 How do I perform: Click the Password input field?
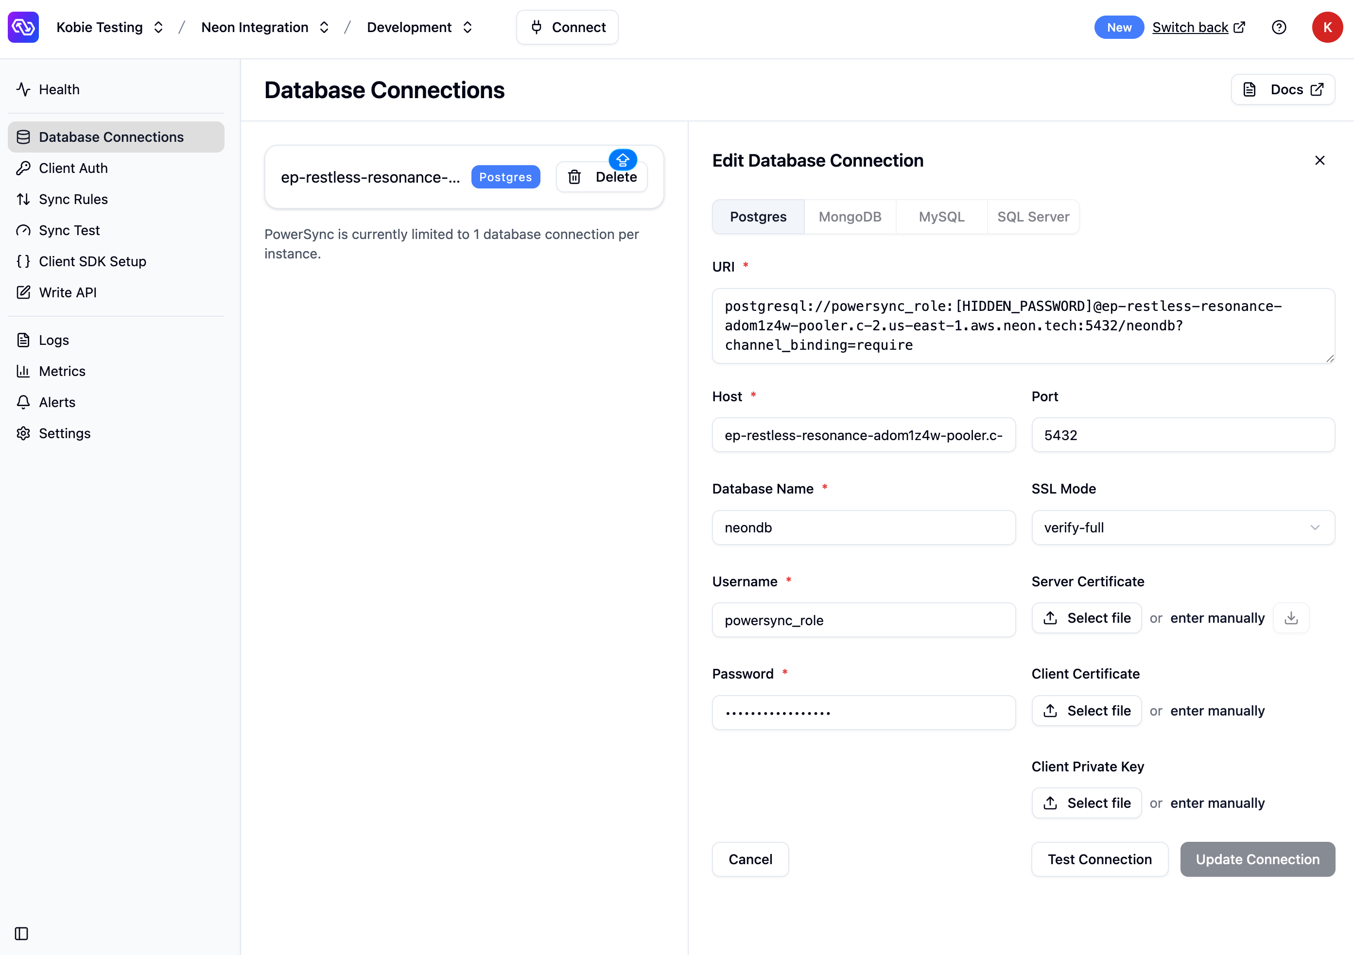coord(863,712)
